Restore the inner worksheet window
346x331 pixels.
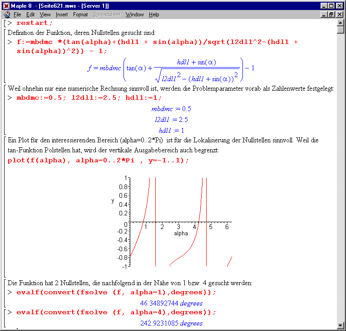tap(331, 15)
